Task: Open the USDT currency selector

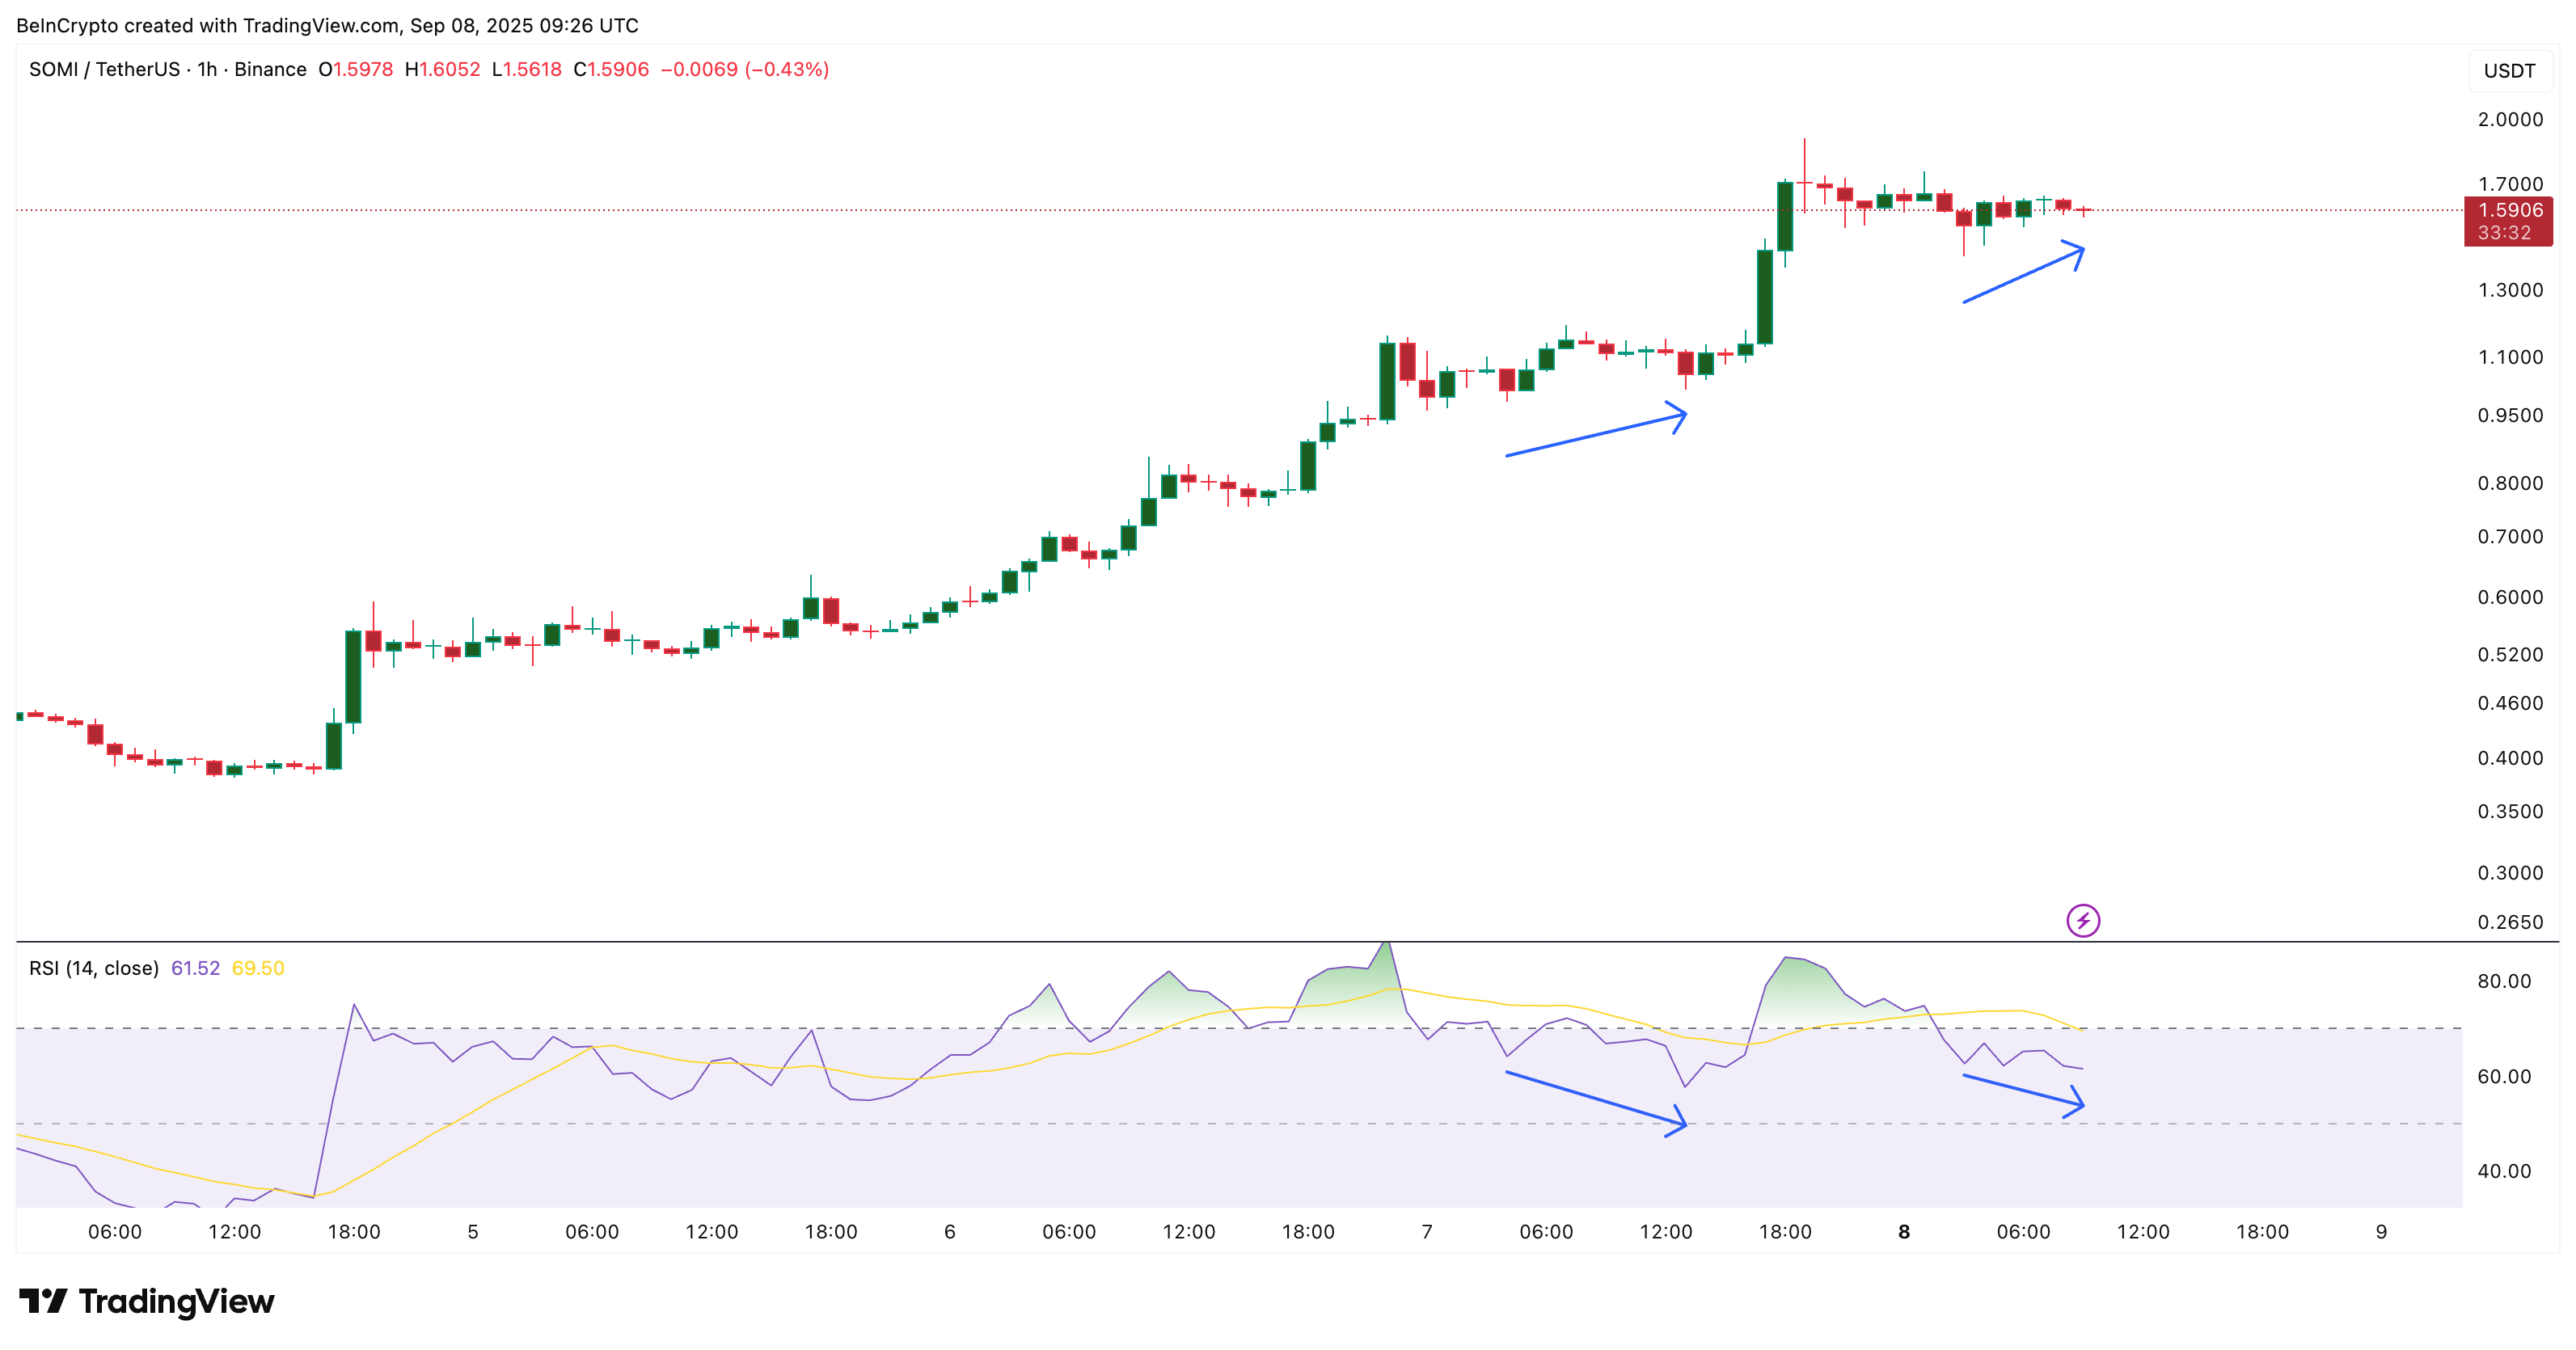Action: 2510,69
